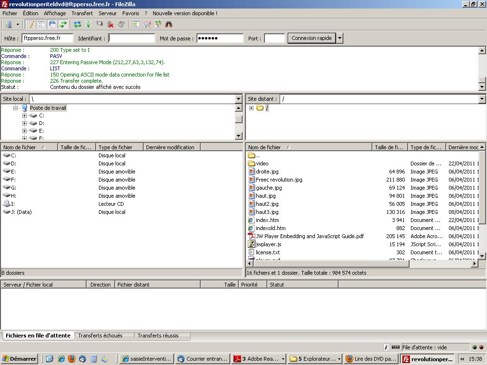Open the Édition menu
Viewport: 487px width, 365px height.
[30, 13]
